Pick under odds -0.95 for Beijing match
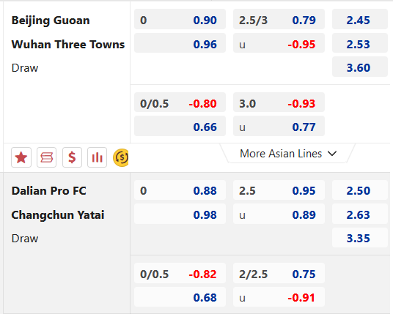This screenshot has width=393, height=314. [279, 43]
